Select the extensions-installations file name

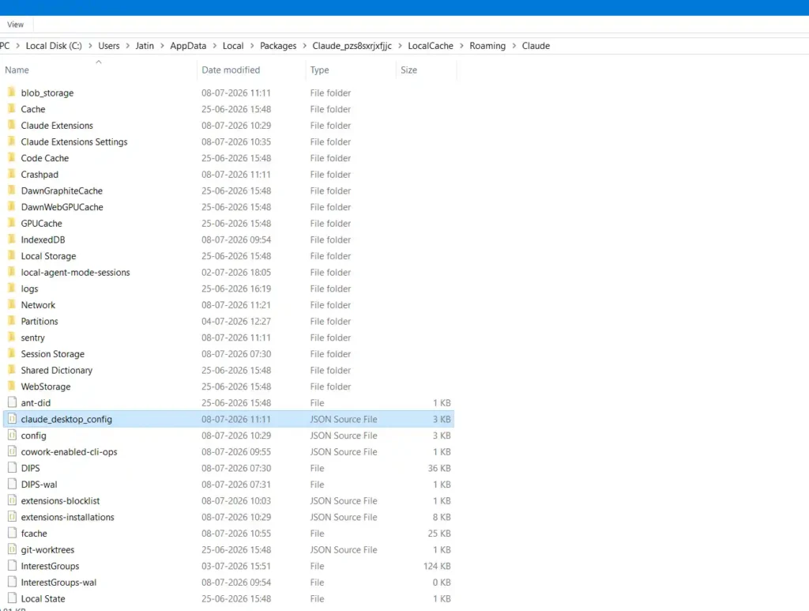point(68,517)
